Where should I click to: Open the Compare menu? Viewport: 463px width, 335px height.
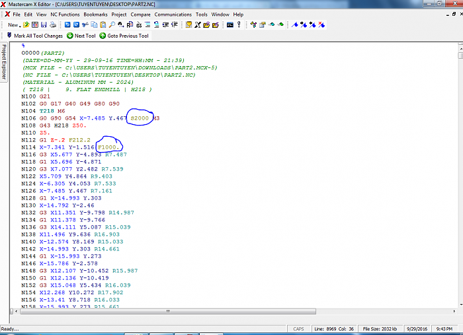tap(140, 15)
